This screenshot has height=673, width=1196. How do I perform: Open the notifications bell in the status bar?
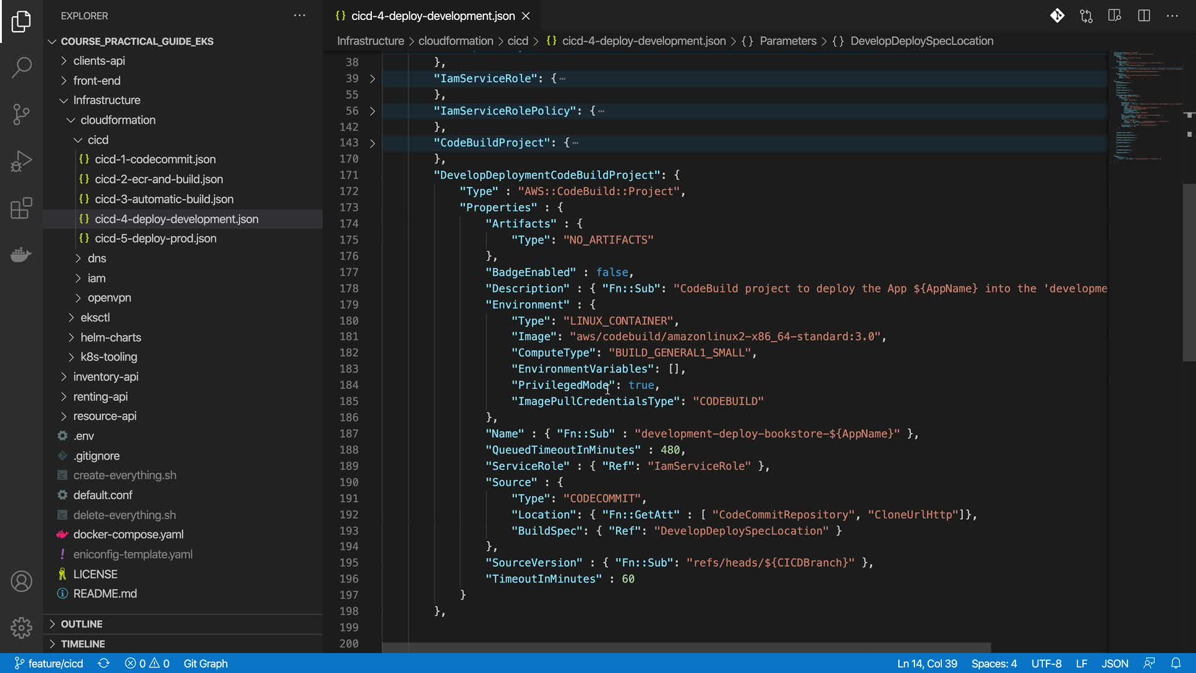(1175, 664)
